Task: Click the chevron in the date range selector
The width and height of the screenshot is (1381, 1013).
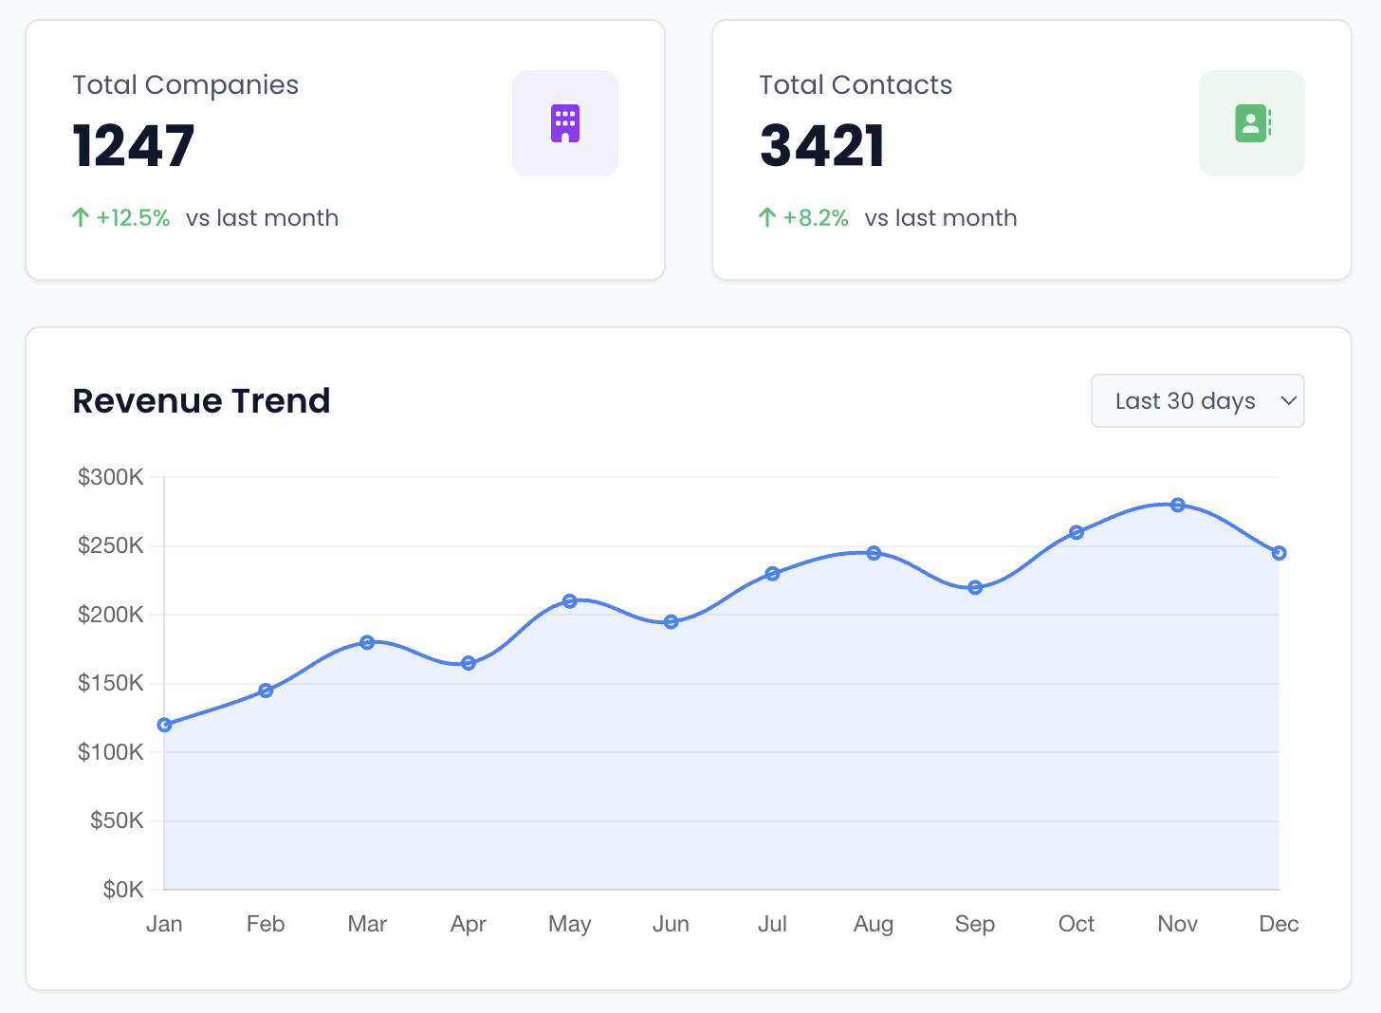Action: [1288, 401]
